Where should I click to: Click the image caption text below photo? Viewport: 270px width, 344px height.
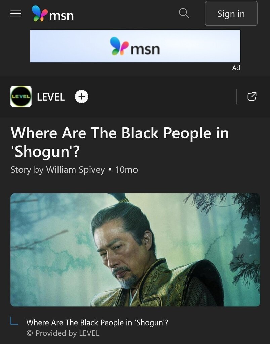tap(97, 322)
